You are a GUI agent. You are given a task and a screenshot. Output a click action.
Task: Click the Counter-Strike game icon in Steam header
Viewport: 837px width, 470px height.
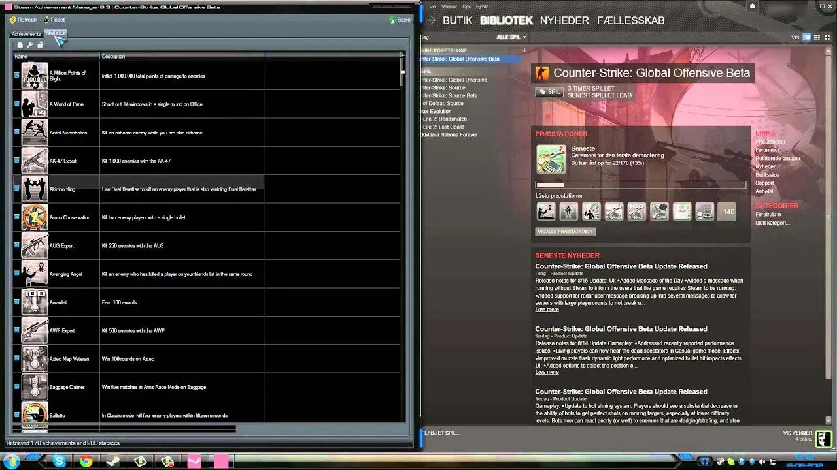tap(542, 72)
